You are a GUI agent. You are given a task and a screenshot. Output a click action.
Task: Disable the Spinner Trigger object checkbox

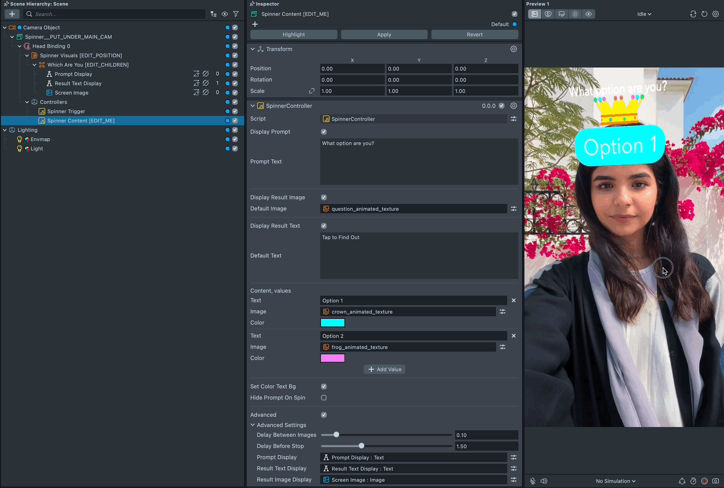(235, 111)
